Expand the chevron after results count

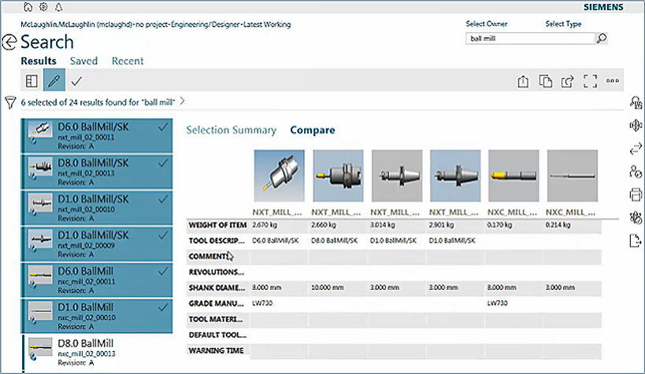coord(183,101)
